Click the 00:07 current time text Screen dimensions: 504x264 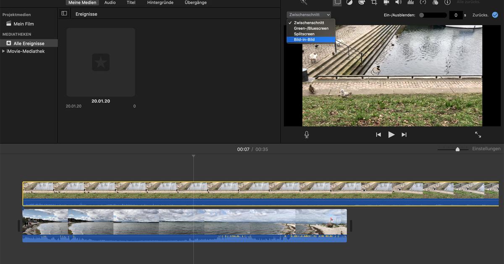click(x=243, y=149)
